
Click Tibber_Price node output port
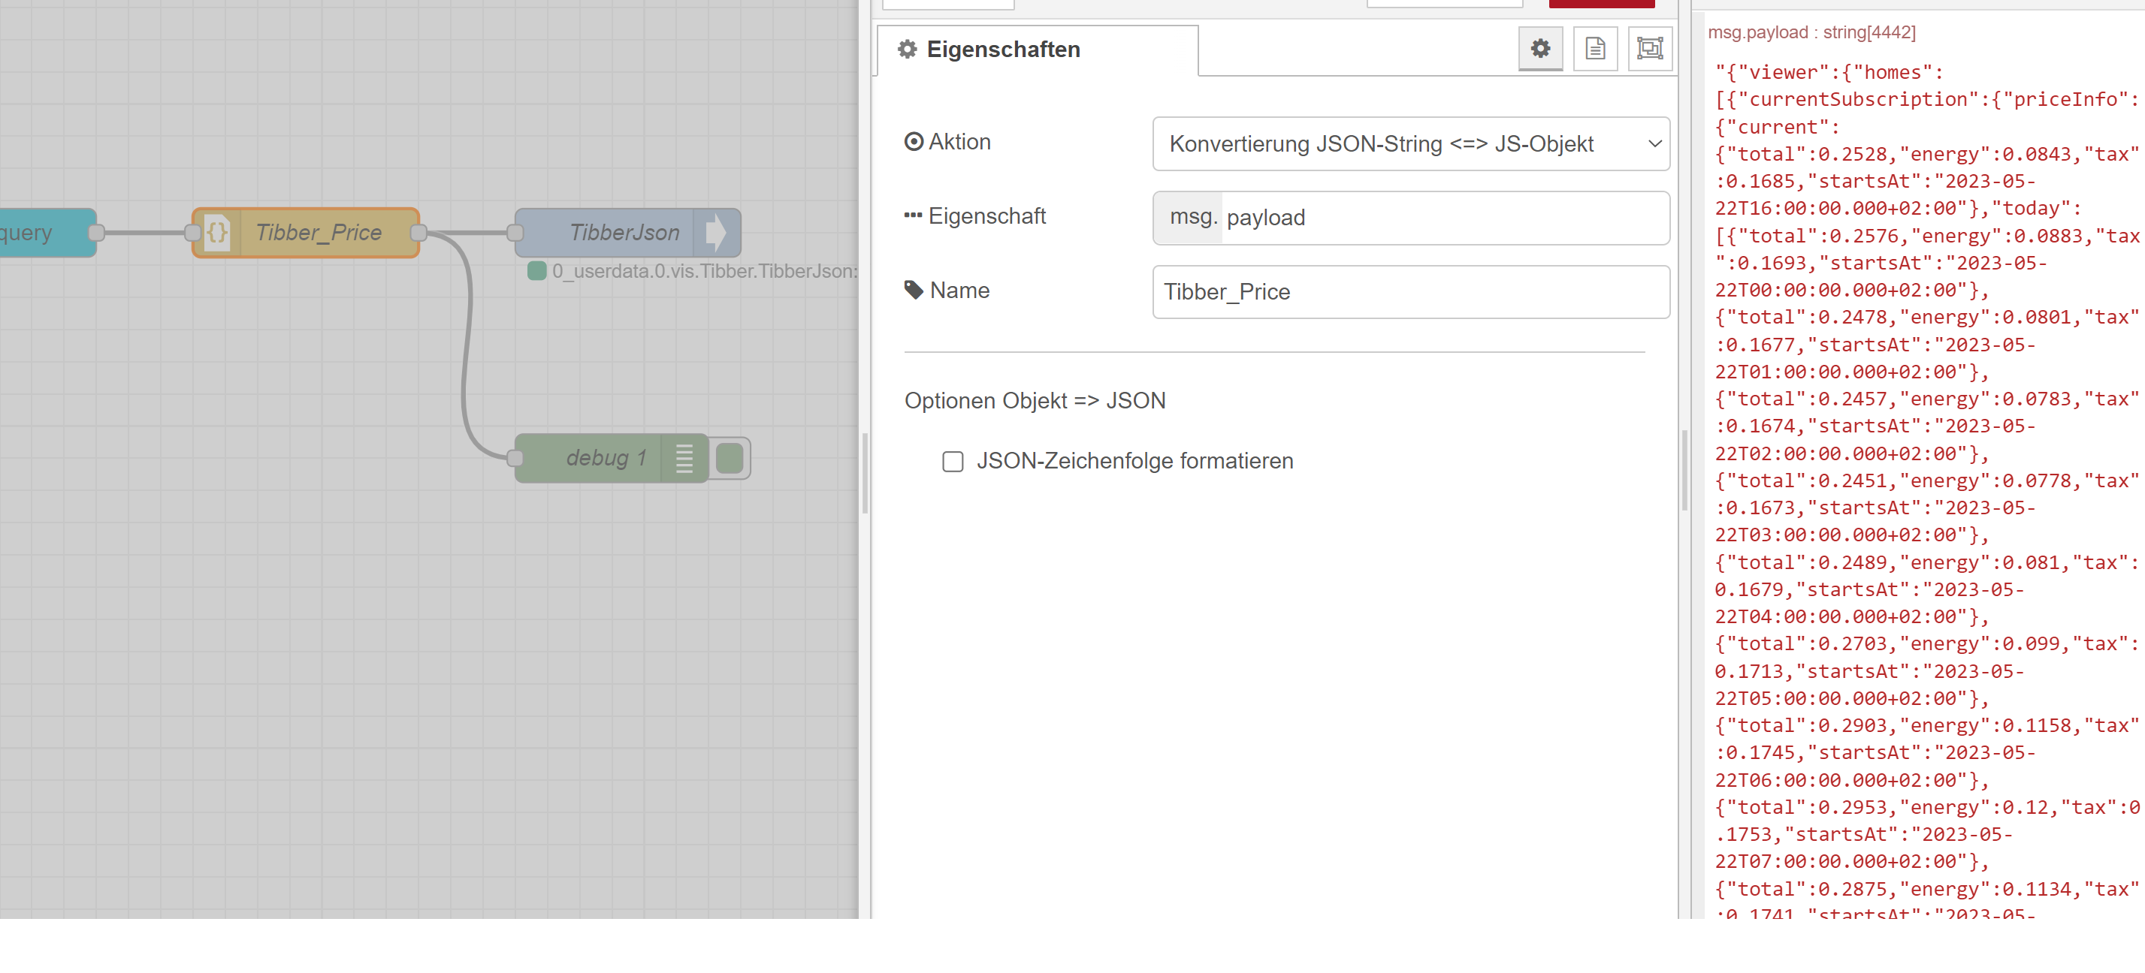(418, 232)
